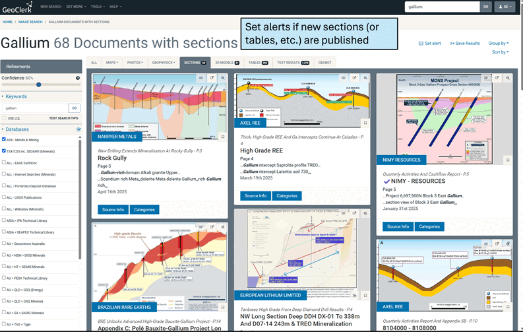Open the Group by dropdown
The height and width of the screenshot is (332, 523).
click(498, 44)
